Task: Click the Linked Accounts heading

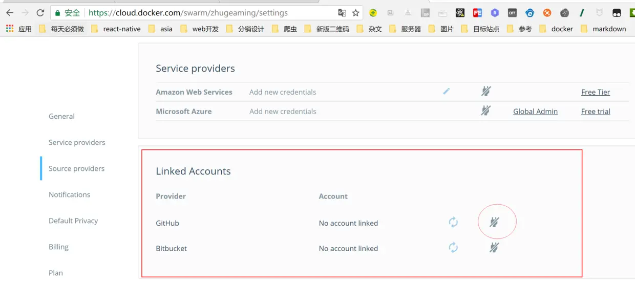Action: [x=193, y=171]
